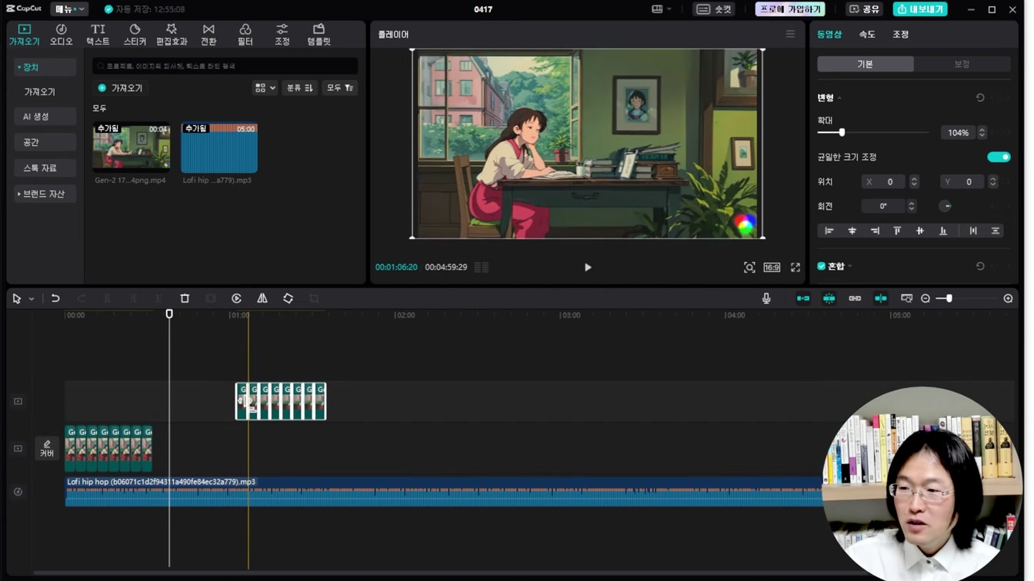Click the fullscreen preview icon

796,267
